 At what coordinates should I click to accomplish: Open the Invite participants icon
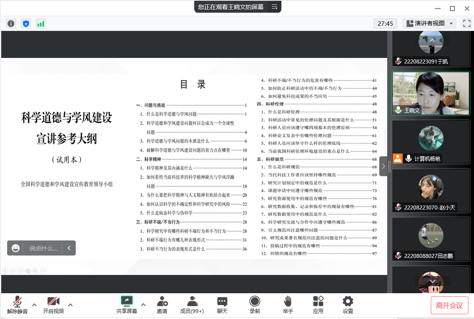pyautogui.click(x=162, y=305)
